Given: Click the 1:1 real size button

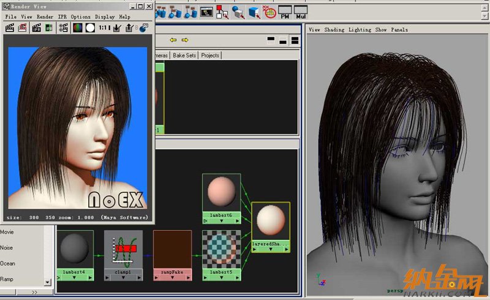Looking at the screenshot, I should (104, 28).
